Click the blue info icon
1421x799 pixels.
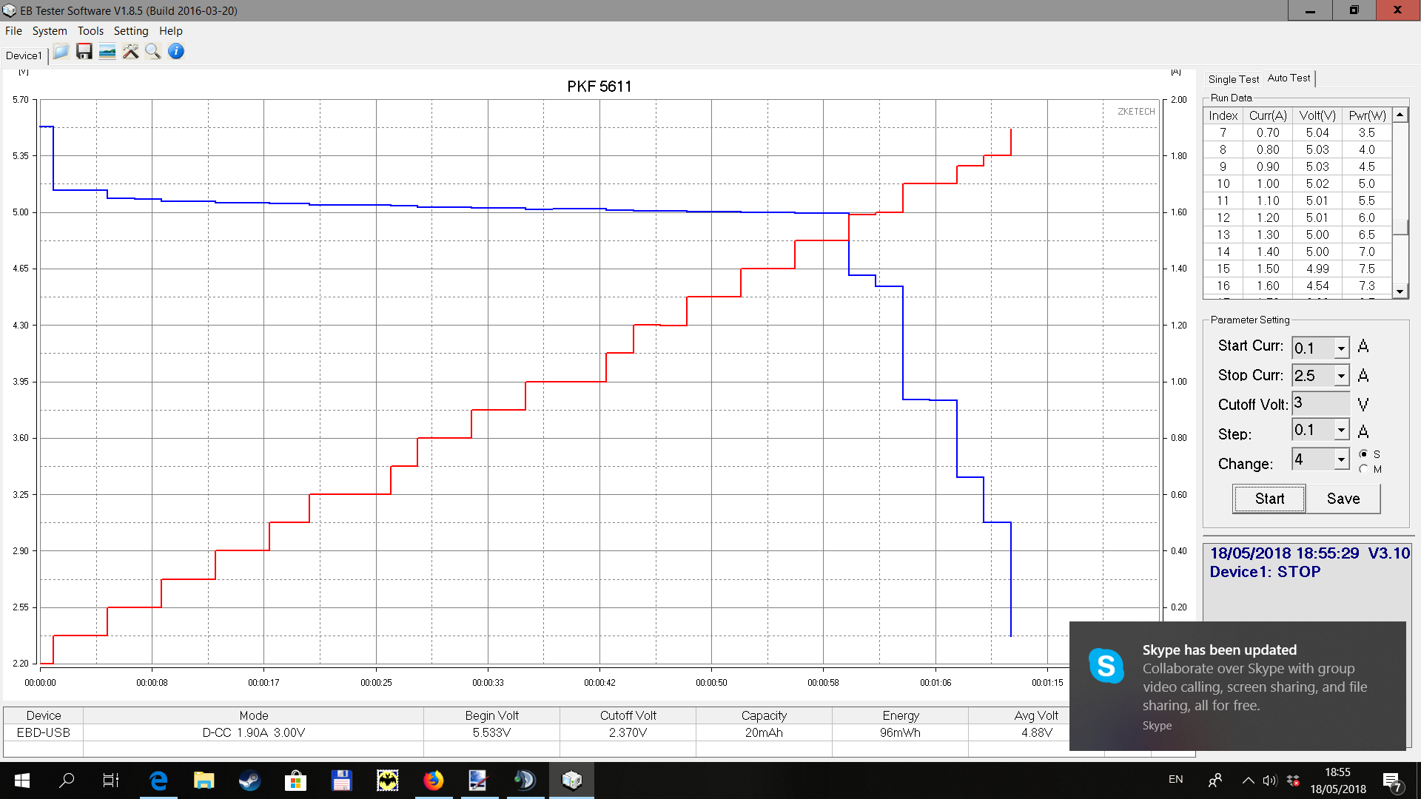tap(176, 52)
